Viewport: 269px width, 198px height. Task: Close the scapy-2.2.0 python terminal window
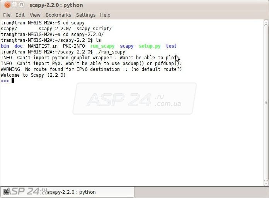7,5
